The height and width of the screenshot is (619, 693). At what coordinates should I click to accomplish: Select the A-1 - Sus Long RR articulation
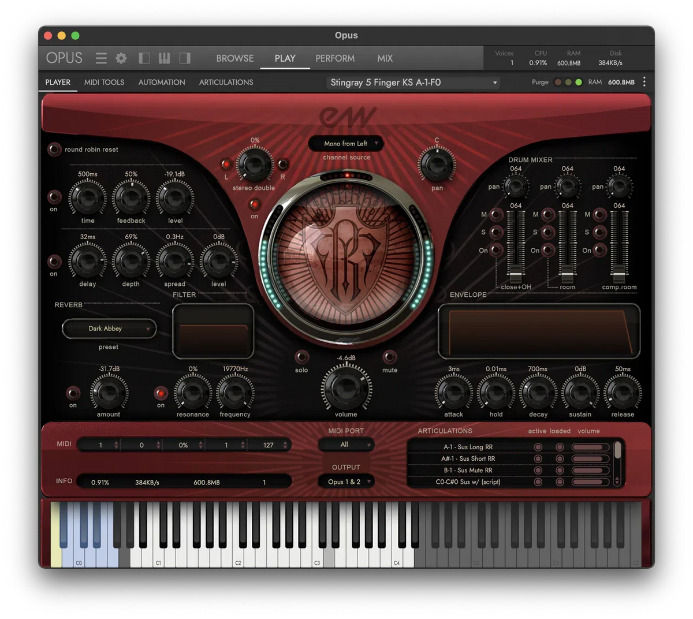tap(468, 447)
